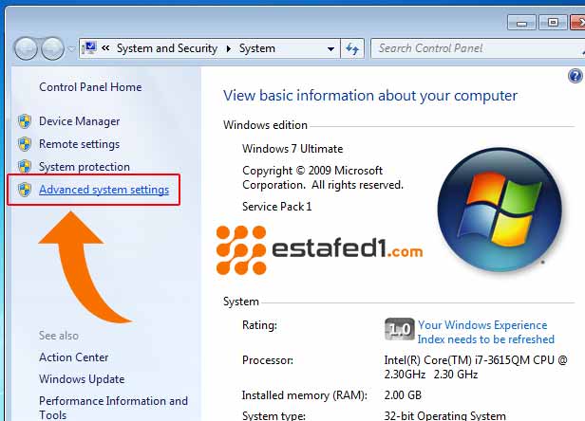Open Action Center from the See also list
The width and height of the screenshot is (585, 421).
[x=74, y=357]
